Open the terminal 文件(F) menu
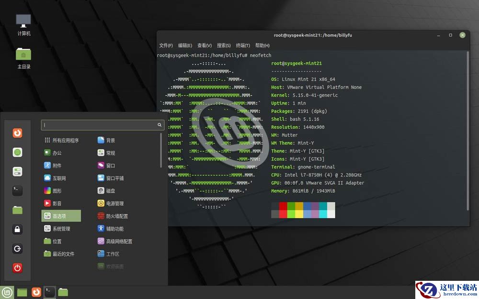 point(166,45)
